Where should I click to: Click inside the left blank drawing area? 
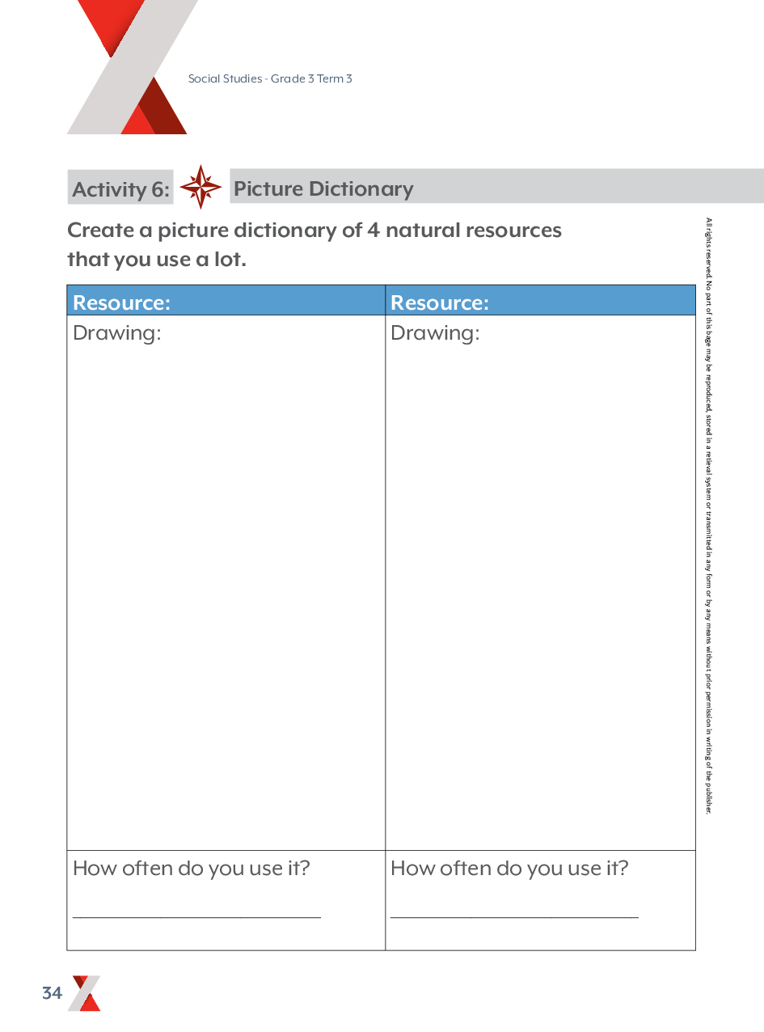coord(226,582)
